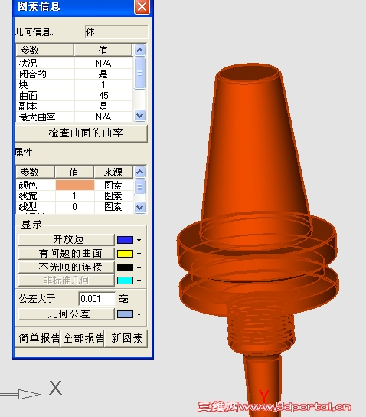This screenshot has width=366, height=417.
Task: Pick the yellow 有问题的曲面 color swatch
Action: tap(125, 254)
